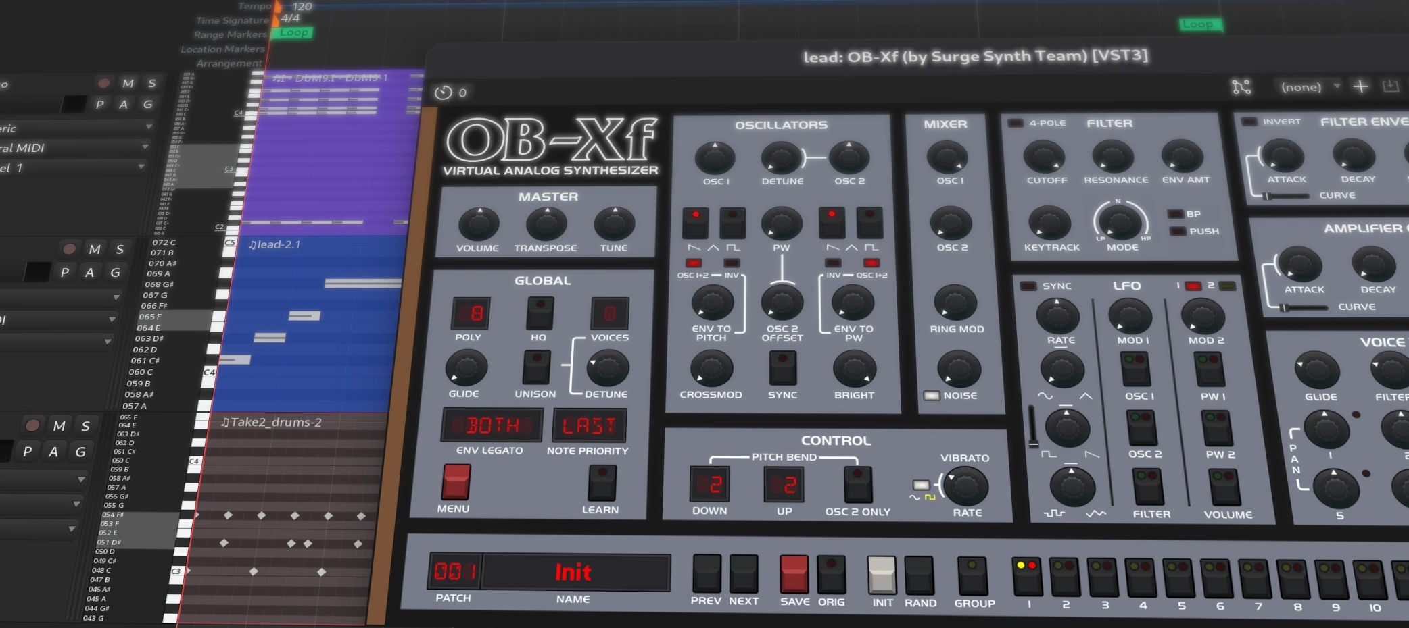Click the latency timer icon in plugin toolbar

click(444, 92)
